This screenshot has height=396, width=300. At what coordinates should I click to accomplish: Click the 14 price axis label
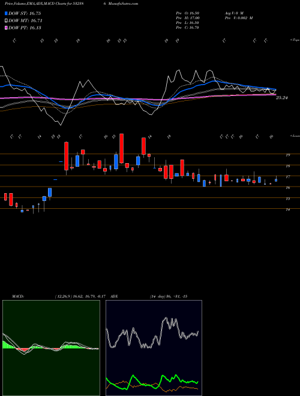pyautogui.click(x=287, y=209)
